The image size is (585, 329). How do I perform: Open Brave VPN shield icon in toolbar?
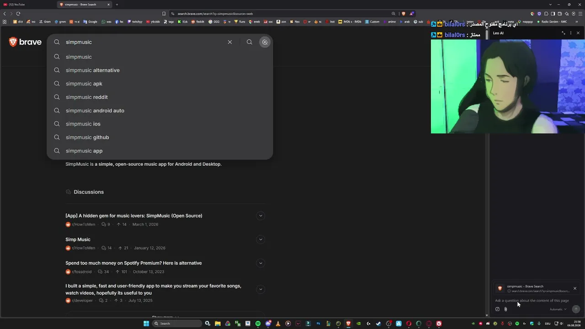click(x=574, y=14)
